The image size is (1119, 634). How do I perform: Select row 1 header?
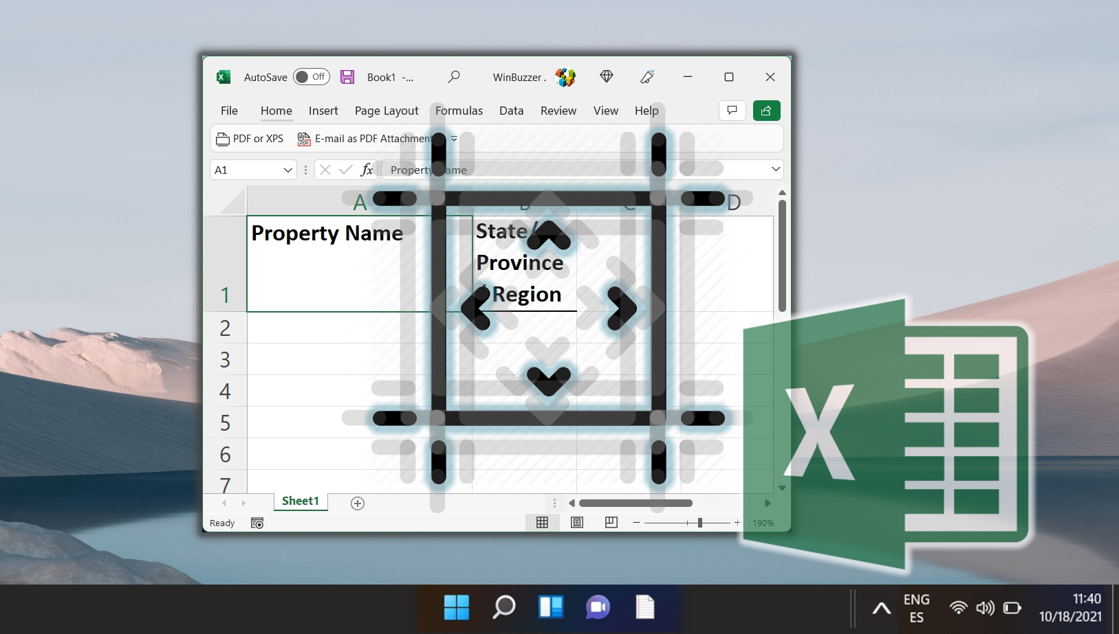(225, 264)
